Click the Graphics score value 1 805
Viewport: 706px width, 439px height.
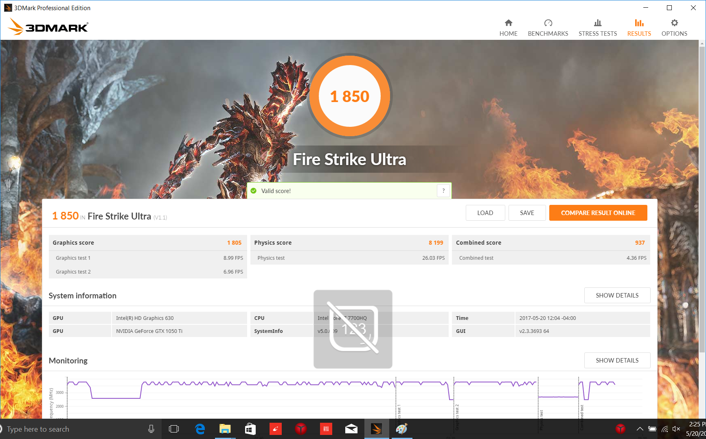click(x=234, y=243)
